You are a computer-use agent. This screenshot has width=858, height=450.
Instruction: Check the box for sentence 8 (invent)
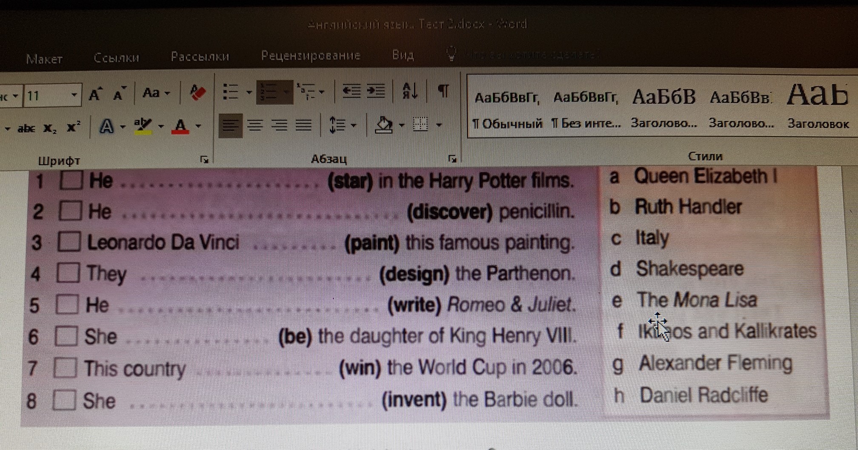pos(64,400)
